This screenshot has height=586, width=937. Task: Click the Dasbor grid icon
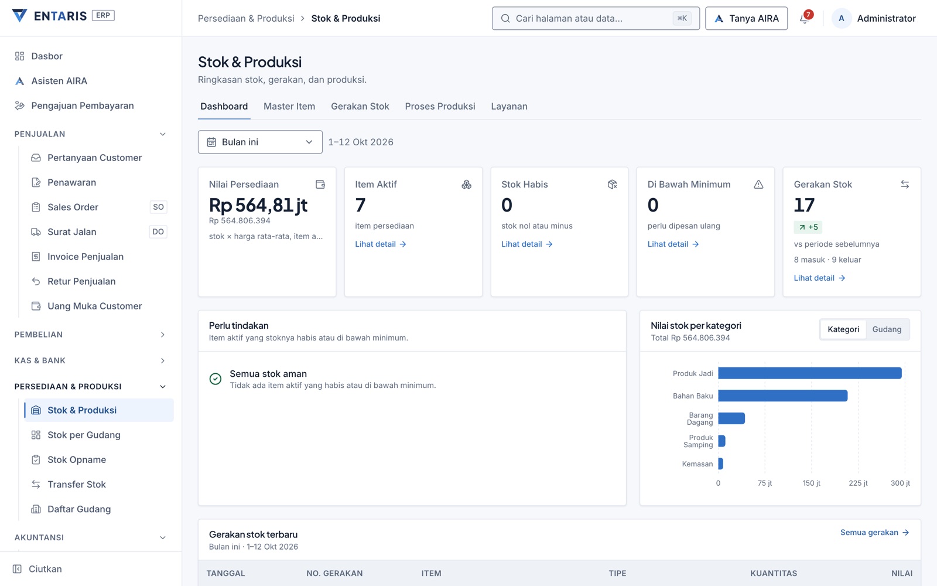[x=19, y=56]
